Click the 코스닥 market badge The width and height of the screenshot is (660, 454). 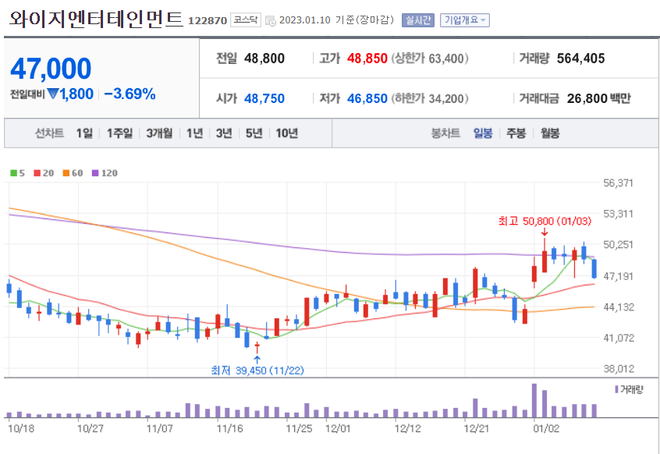[246, 20]
